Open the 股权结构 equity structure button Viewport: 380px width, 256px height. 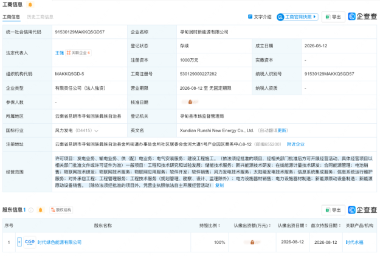point(61,210)
